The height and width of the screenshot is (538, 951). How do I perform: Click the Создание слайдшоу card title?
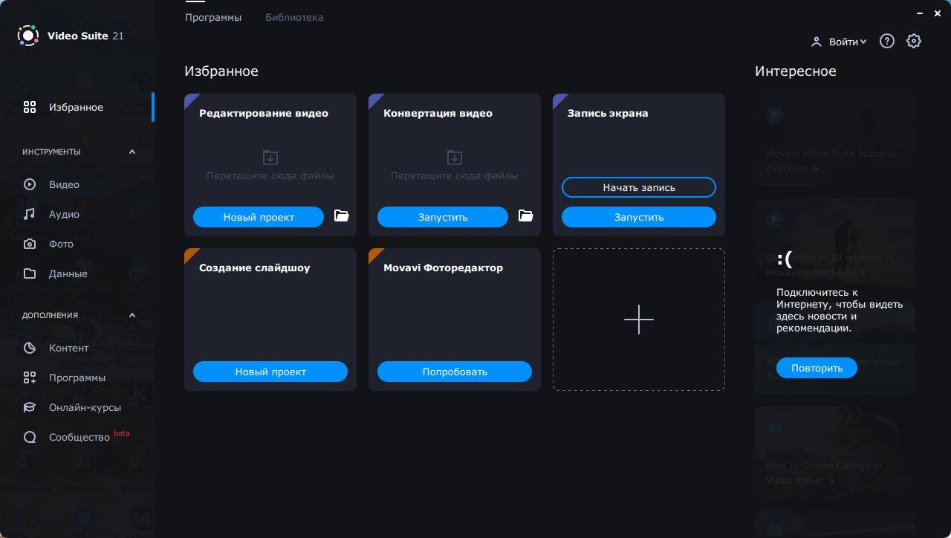tap(255, 268)
